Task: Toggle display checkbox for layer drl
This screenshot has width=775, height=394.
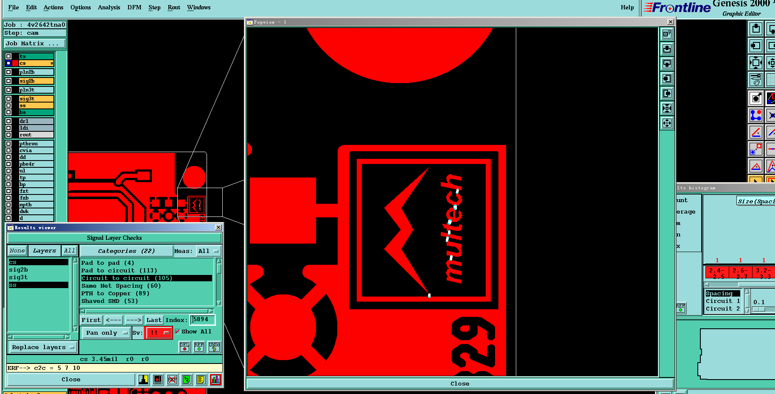Action: (x=8, y=121)
